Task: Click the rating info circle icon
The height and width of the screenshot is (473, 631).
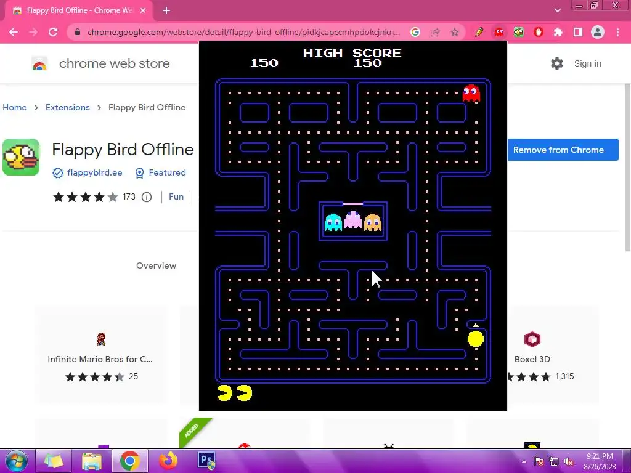Action: 147,196
